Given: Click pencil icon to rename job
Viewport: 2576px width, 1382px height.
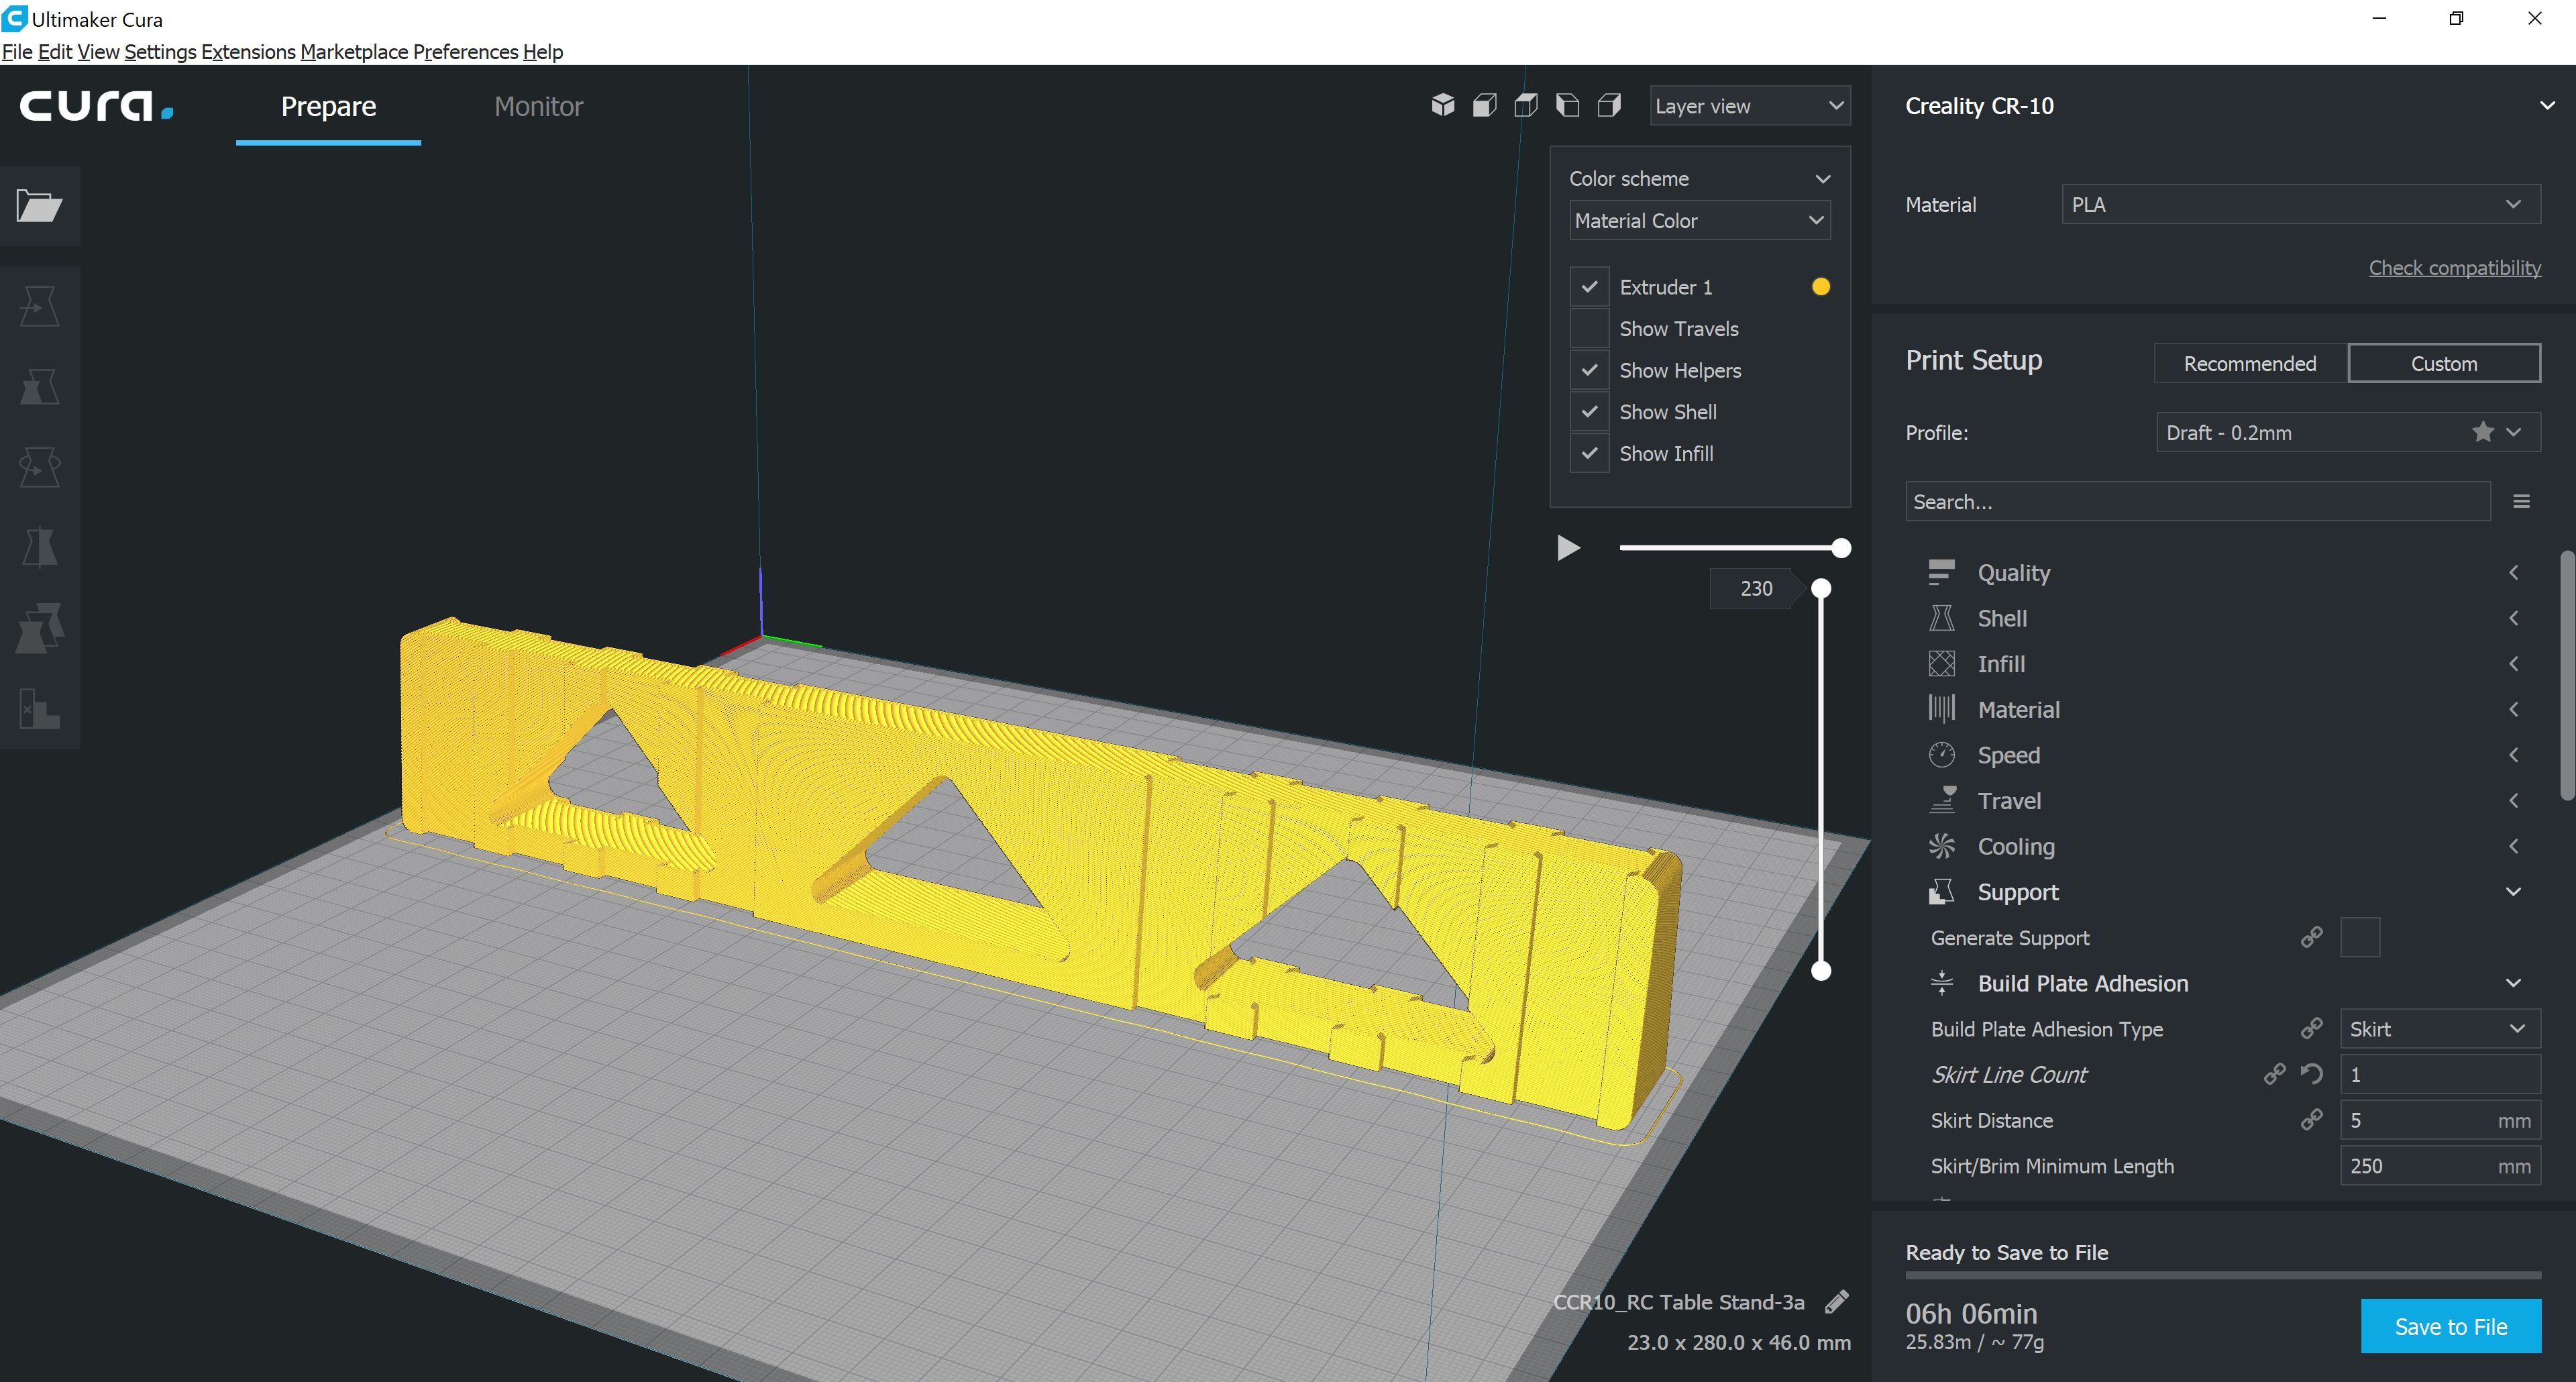Looking at the screenshot, I should coord(1836,1302).
